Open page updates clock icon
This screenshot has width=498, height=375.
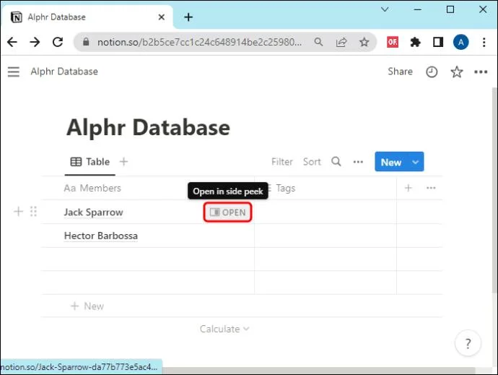[x=432, y=72]
